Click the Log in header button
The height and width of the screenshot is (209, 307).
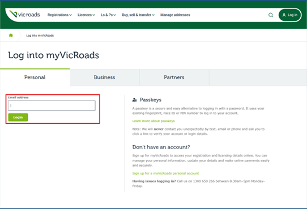pyautogui.click(x=289, y=15)
